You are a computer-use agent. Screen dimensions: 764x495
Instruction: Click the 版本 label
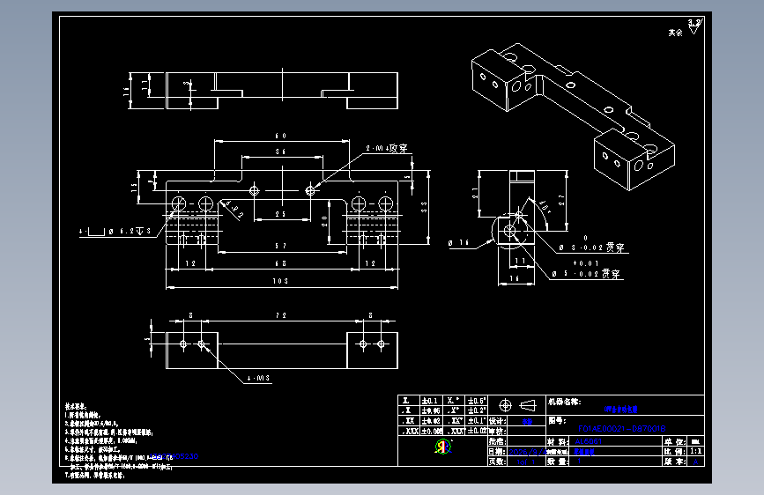(674, 462)
